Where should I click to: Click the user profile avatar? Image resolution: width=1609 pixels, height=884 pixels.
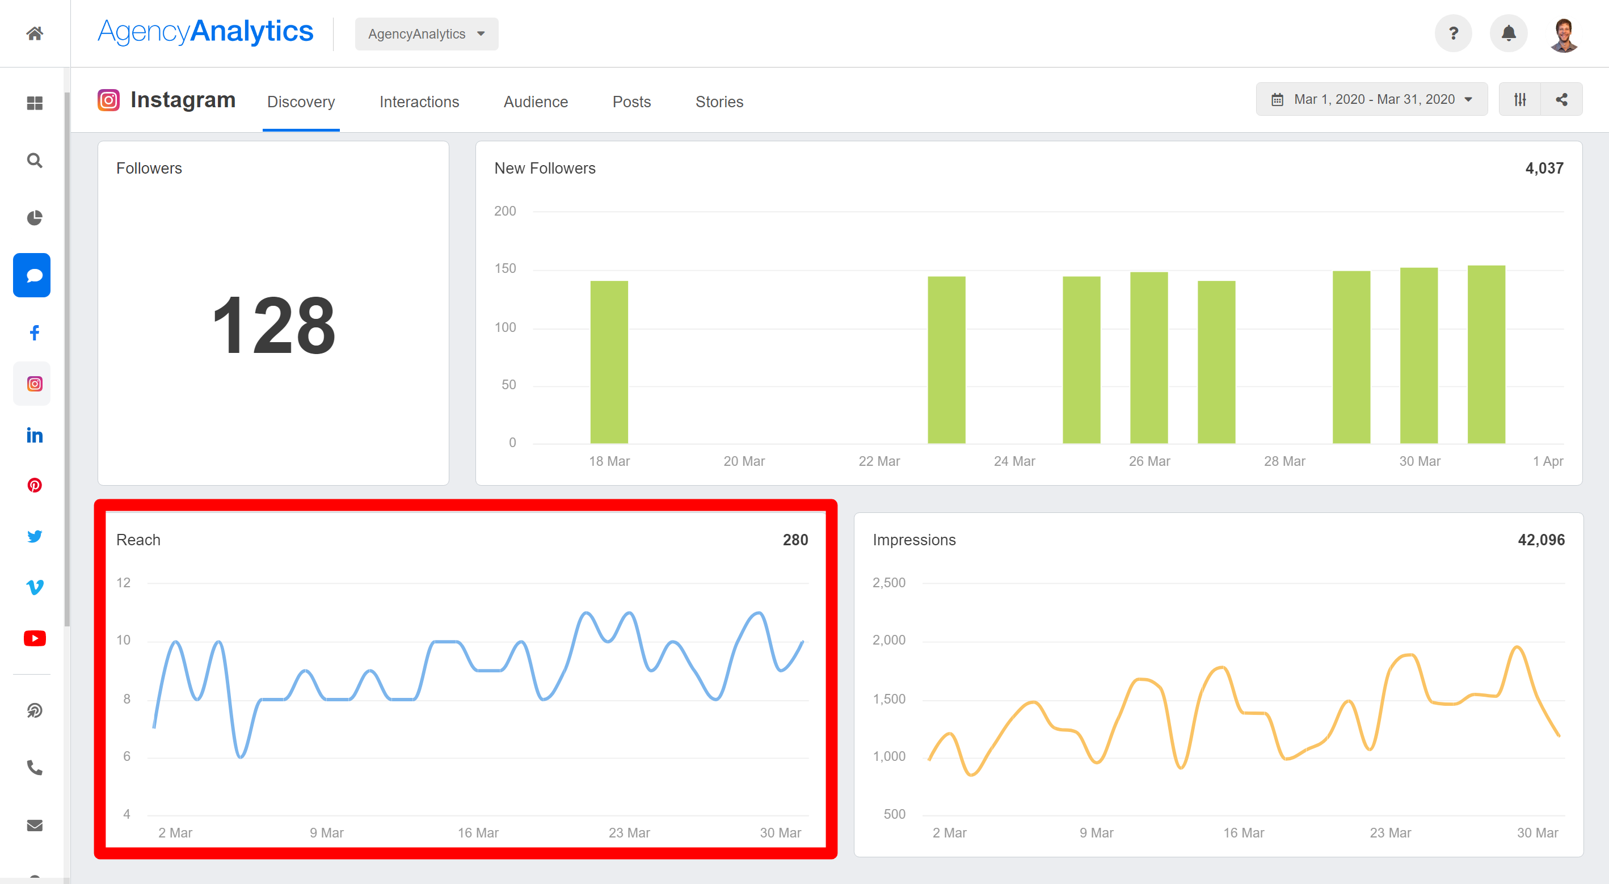click(1564, 35)
